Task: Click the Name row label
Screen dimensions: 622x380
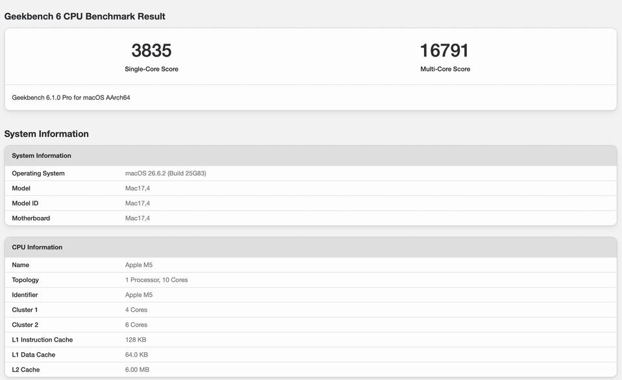Action: pos(20,265)
